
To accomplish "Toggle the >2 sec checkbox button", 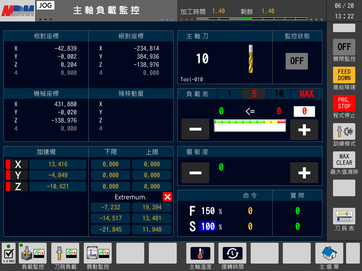I will [8, 253].
